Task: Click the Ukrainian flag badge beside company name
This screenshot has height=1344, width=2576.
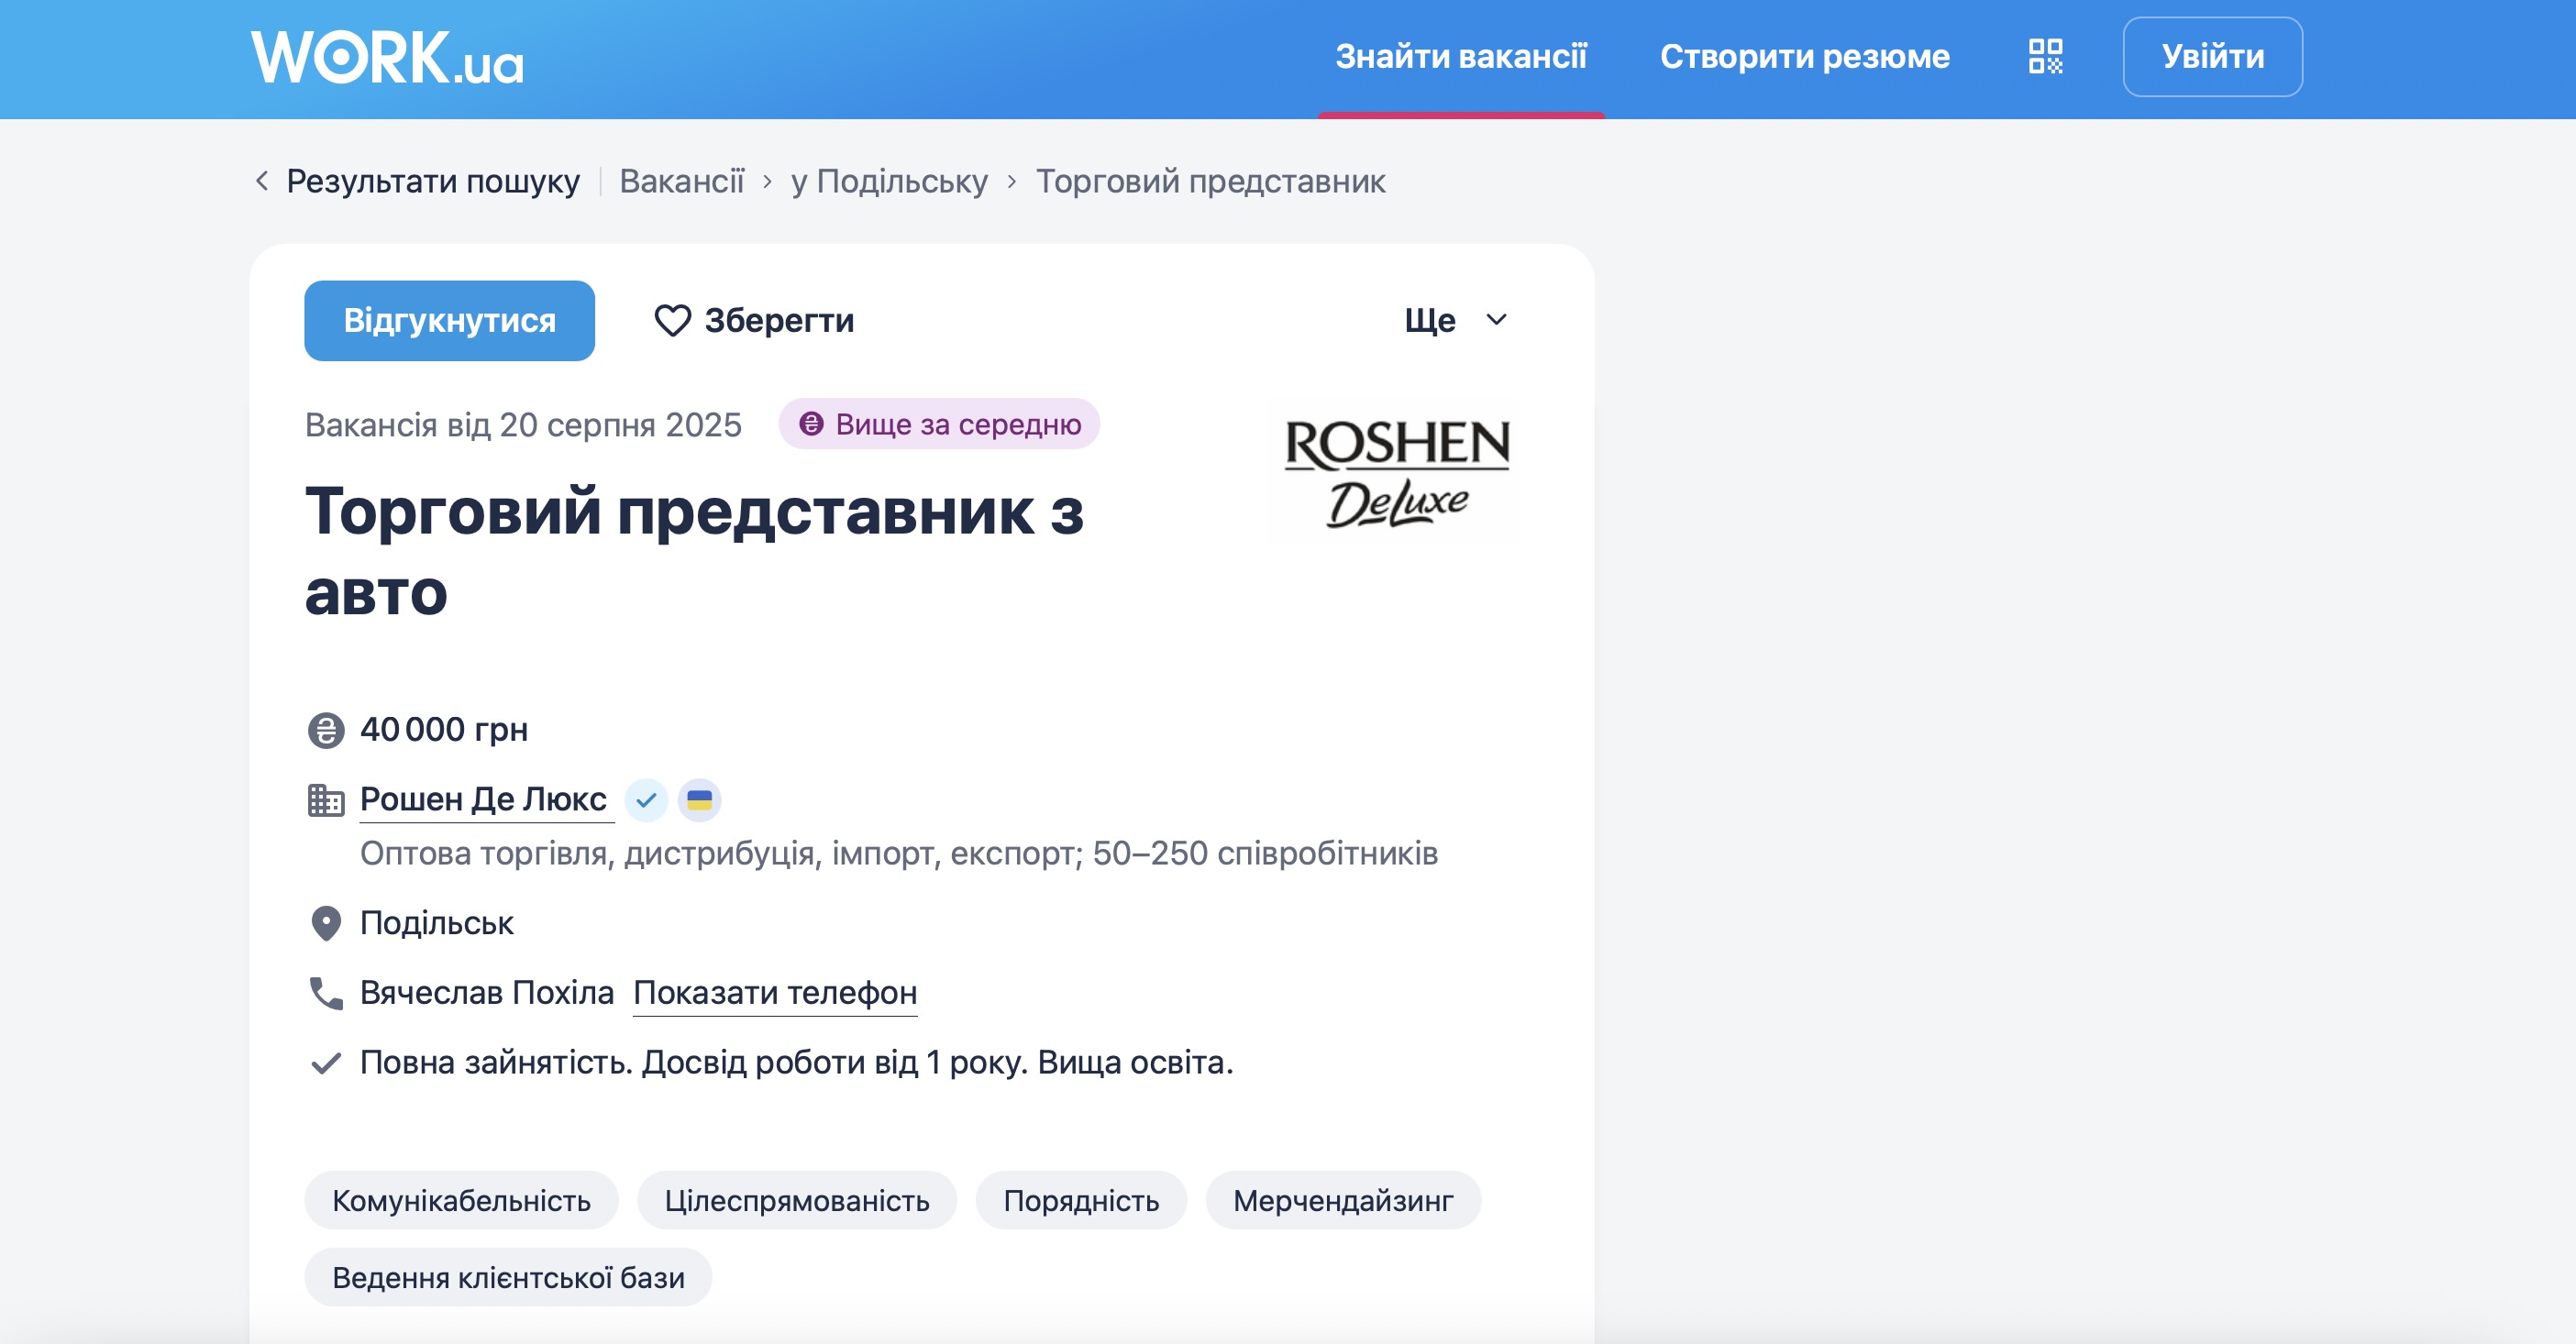Action: (699, 800)
